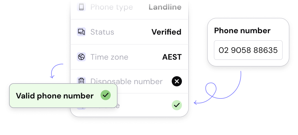Click the Phone type device icon
Image resolution: width=298 pixels, height=135 pixels.
[81, 7]
